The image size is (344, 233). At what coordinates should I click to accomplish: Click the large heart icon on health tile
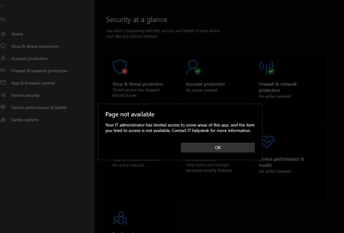click(268, 141)
